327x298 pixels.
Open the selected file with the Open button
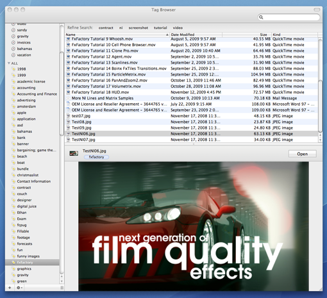coord(302,154)
